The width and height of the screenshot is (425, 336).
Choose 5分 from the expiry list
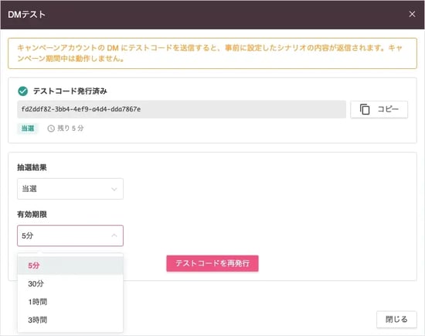click(x=70, y=266)
